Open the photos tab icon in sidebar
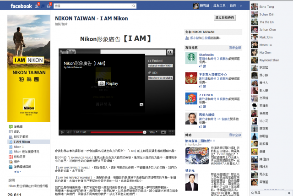This screenshot has width=293, height=196. (x=11, y=162)
